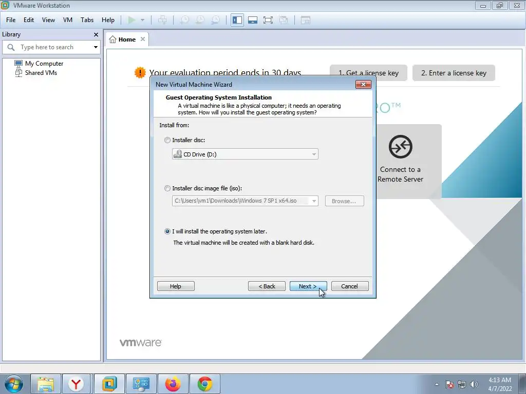Click the Manage Snapshots toolbar icon

point(215,20)
